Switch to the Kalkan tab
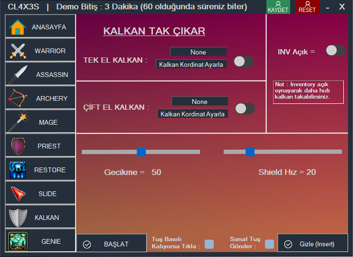Viewport: 353px width, 257px height. pyautogui.click(x=40, y=217)
